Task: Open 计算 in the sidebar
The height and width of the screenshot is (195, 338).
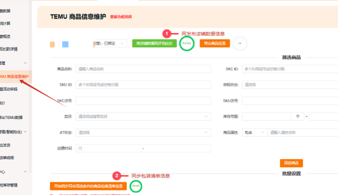Action: (x=5, y=23)
